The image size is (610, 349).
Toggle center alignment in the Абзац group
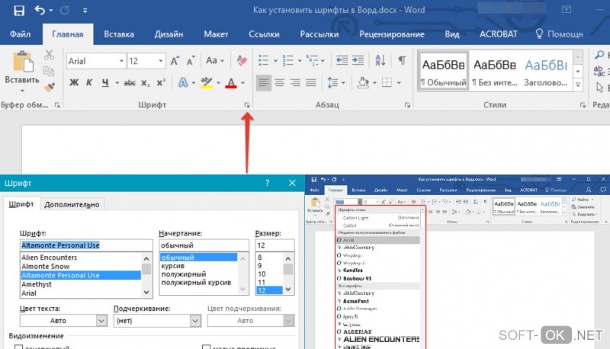pyautogui.click(x=279, y=82)
